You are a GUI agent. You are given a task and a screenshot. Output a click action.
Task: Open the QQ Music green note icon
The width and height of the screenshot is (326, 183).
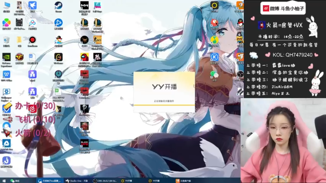point(214,40)
